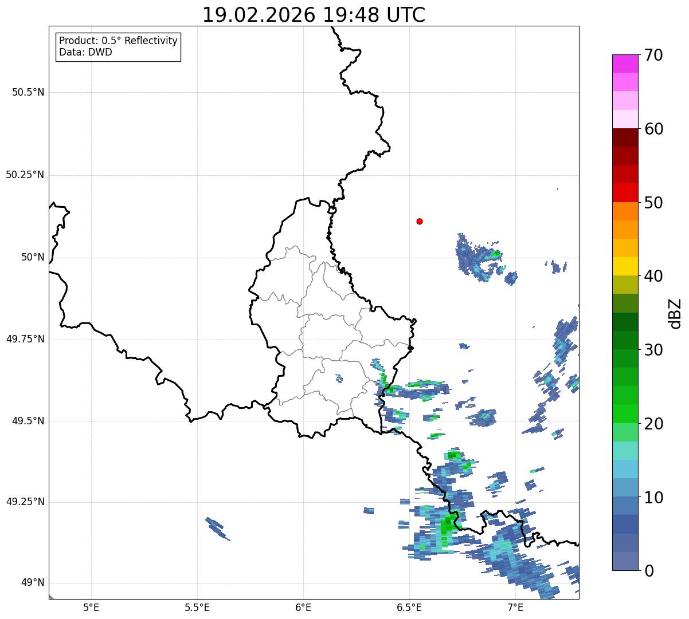Click the latitude label 49.25°N

[25, 502]
